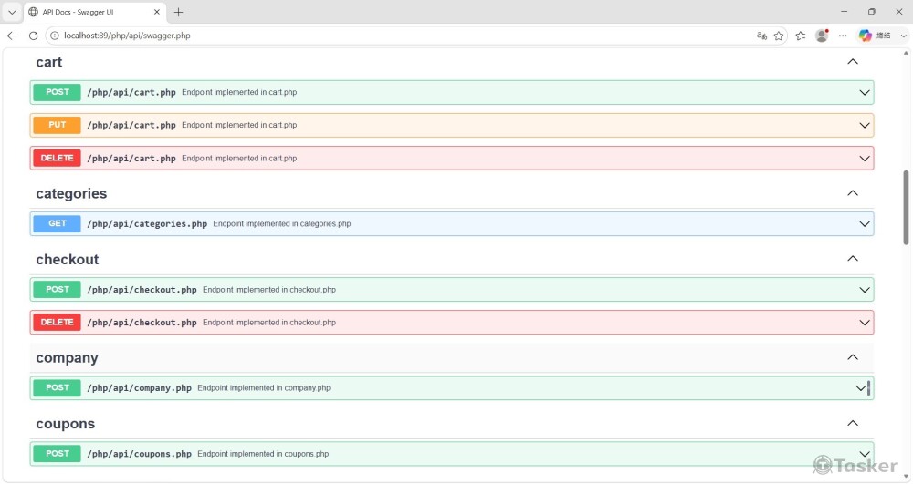Click the browser back arrow
Image resolution: width=913 pixels, height=484 pixels.
[12, 36]
